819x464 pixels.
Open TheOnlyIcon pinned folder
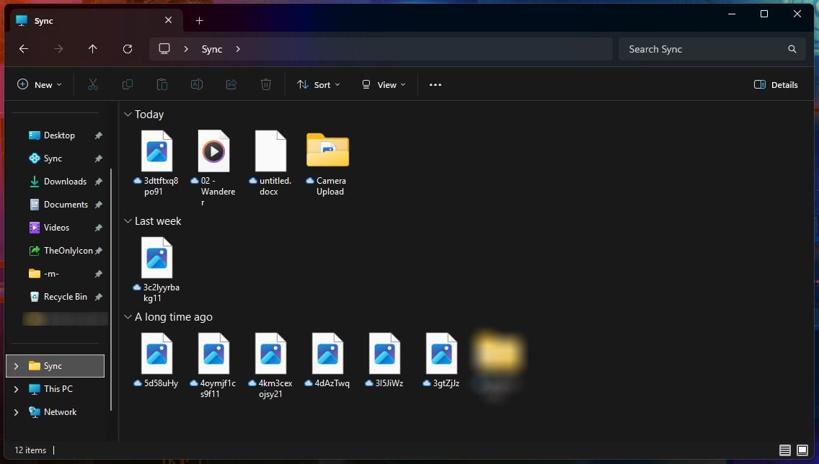click(x=68, y=250)
